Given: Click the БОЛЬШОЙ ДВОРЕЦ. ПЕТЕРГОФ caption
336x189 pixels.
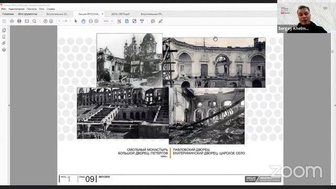Looking at the screenshot, I should (x=143, y=153).
